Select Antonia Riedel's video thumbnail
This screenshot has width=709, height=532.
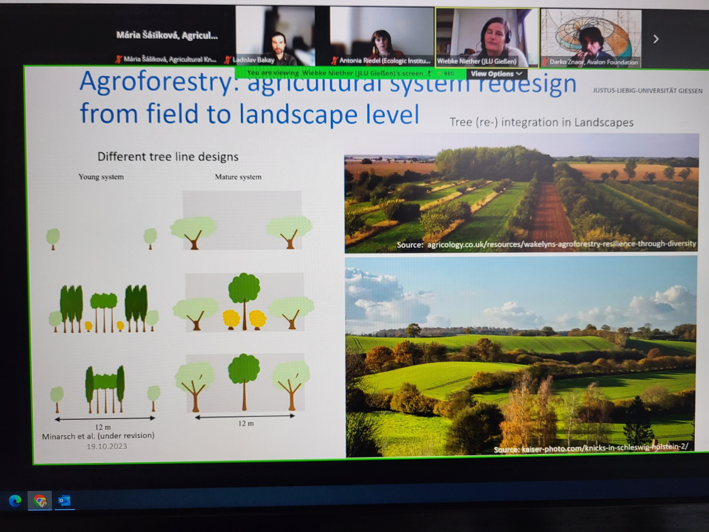[x=382, y=35]
